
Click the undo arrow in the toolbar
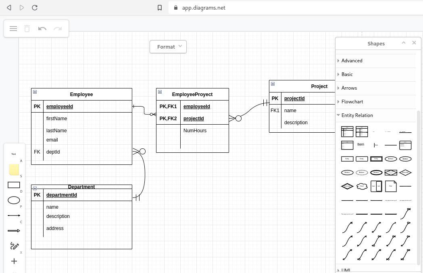pos(43,29)
